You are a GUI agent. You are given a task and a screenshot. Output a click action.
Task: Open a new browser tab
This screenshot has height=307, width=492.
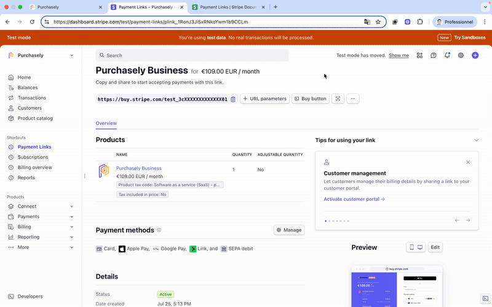click(x=276, y=7)
